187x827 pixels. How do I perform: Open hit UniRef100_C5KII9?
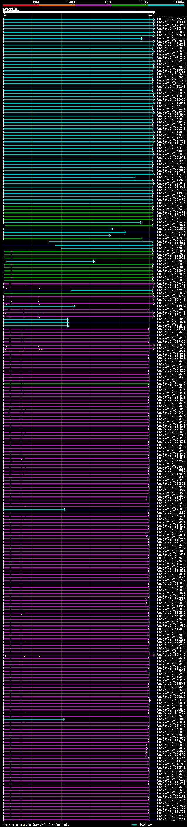click(171, 106)
